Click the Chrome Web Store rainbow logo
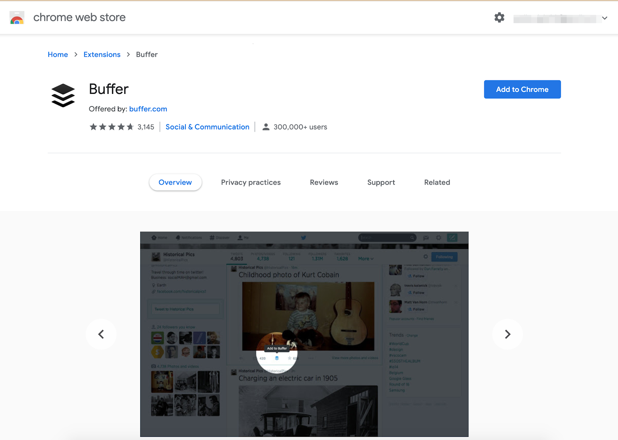The width and height of the screenshot is (618, 440). pos(17,18)
